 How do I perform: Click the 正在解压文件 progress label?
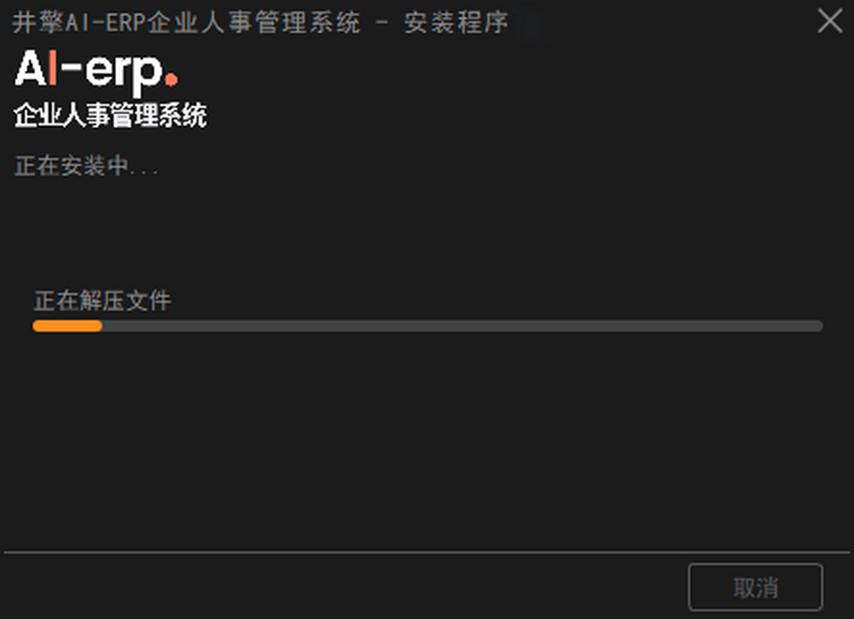click(x=102, y=301)
